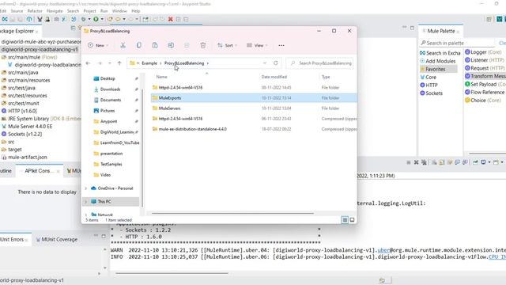Switch to APIkit Console tab
Screen dimensions: 506x285
(40, 171)
